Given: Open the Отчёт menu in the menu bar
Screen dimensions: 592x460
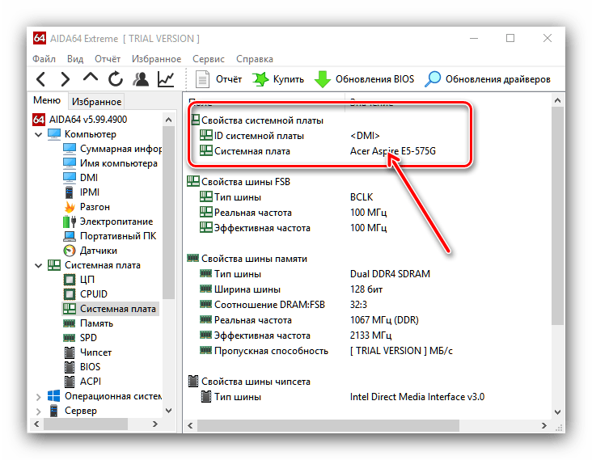Looking at the screenshot, I should coord(108,59).
